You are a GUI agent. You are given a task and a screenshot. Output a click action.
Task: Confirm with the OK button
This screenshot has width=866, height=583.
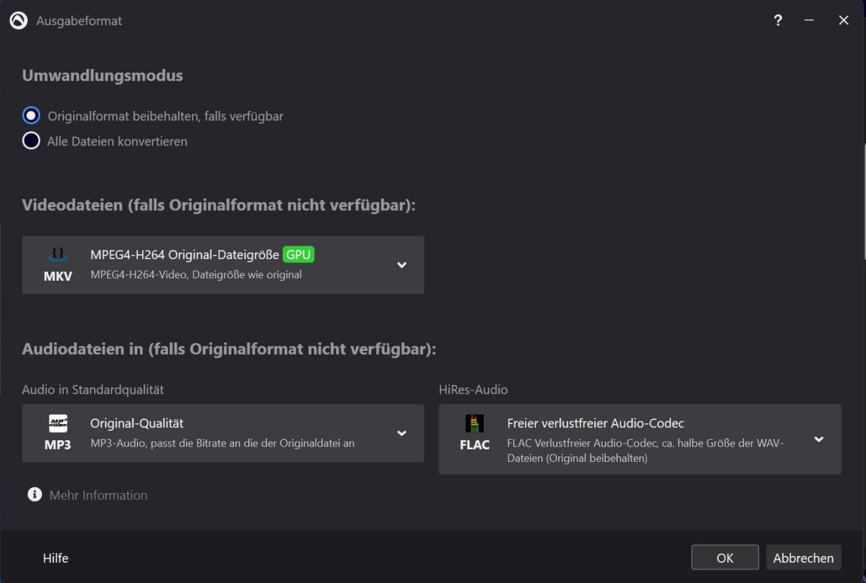click(x=725, y=558)
